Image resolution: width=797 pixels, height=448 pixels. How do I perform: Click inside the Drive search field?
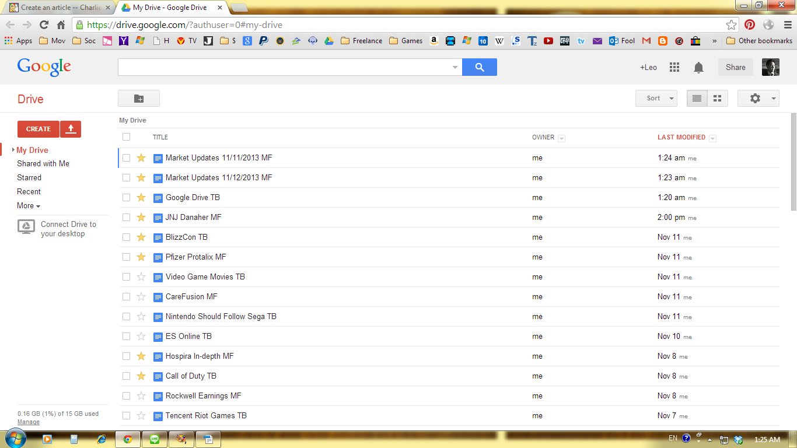[284, 67]
